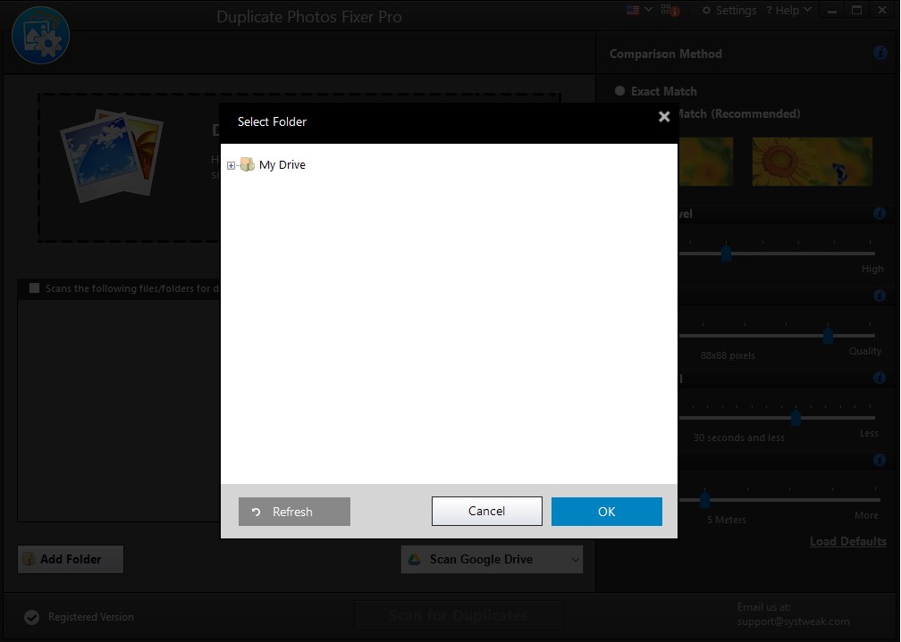Click the Settings gear icon
The image size is (901, 642).
coord(706,10)
